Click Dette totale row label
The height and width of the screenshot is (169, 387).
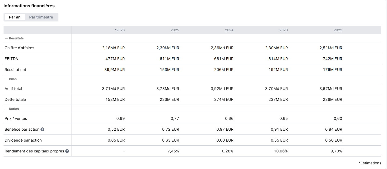[15, 99]
